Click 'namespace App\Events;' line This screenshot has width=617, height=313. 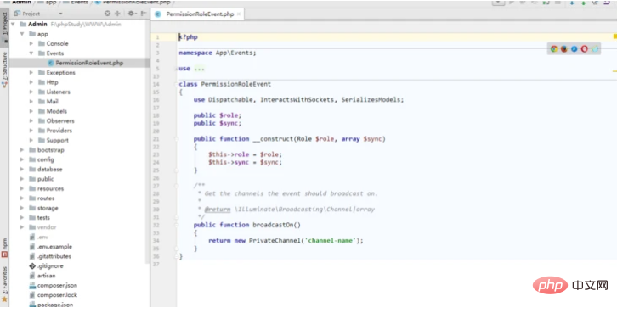tap(218, 53)
